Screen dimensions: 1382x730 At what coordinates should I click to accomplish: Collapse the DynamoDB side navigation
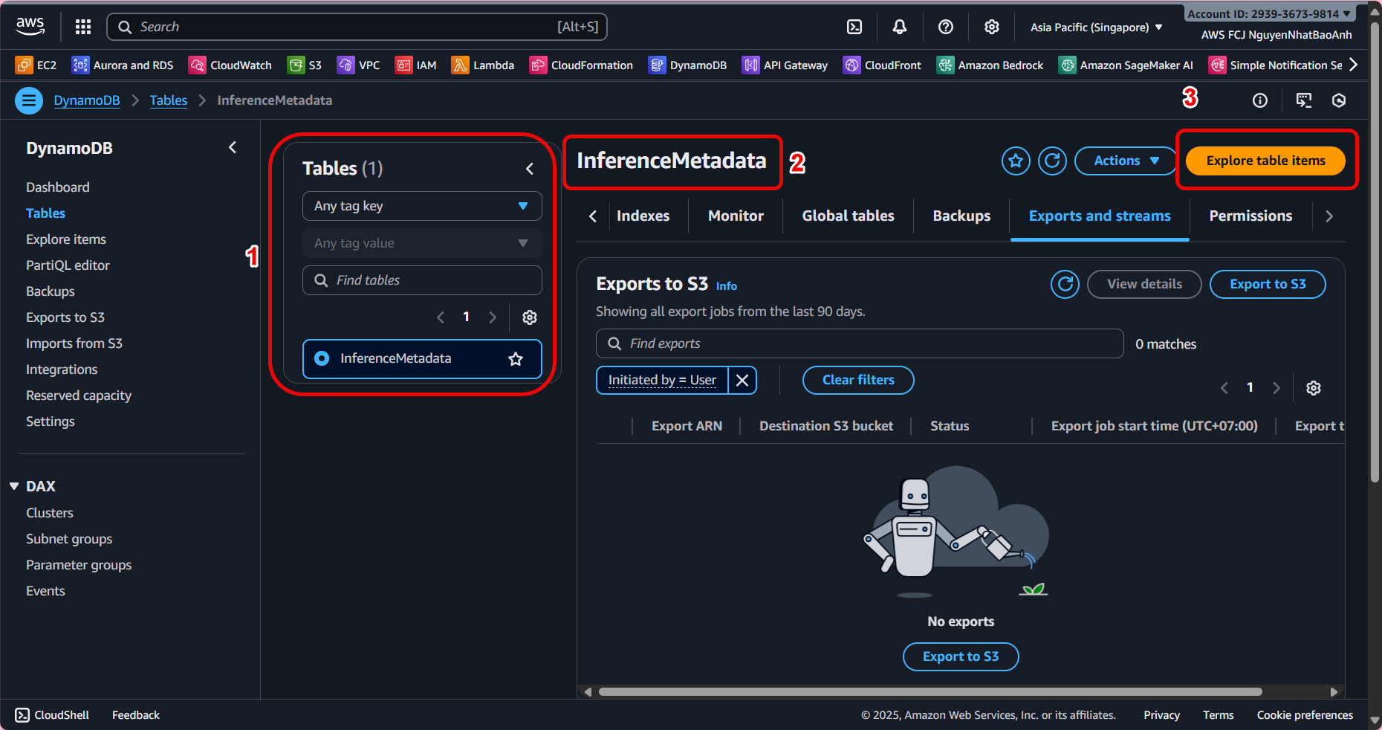pyautogui.click(x=233, y=148)
